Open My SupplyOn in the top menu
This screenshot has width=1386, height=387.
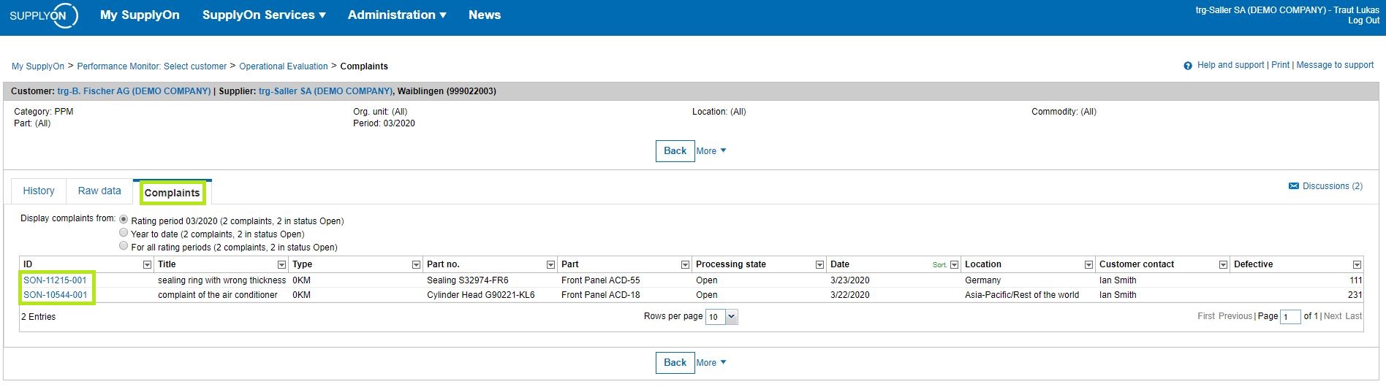click(x=140, y=15)
